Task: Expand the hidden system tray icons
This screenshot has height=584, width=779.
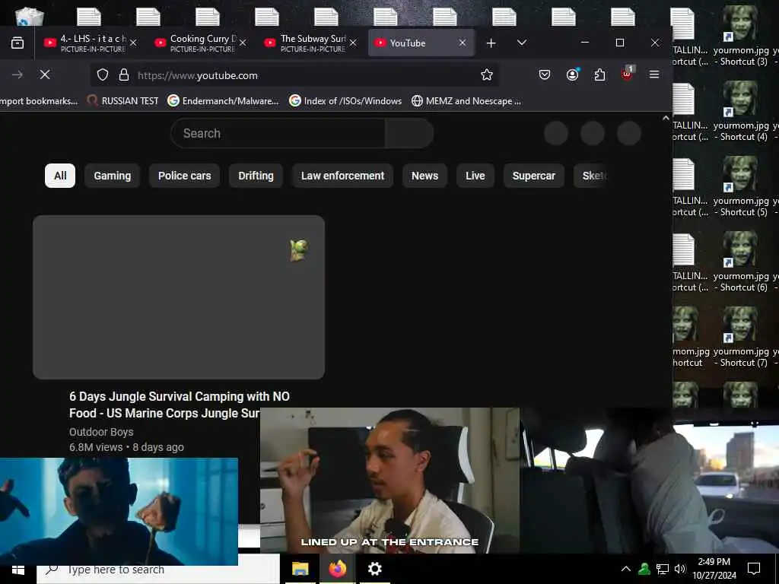Action: click(626, 569)
